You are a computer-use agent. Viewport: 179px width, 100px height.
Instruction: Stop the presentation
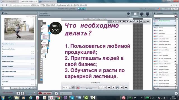click(x=126, y=87)
